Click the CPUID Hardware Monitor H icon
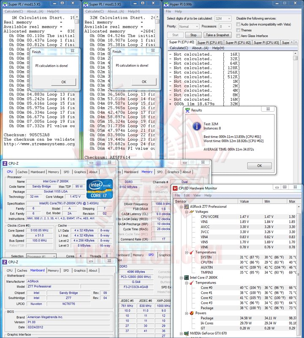The image size is (304, 338). (175, 188)
